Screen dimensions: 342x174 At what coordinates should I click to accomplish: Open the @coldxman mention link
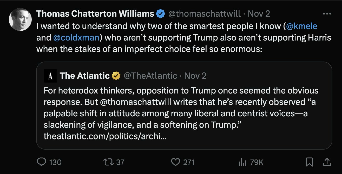(76, 37)
